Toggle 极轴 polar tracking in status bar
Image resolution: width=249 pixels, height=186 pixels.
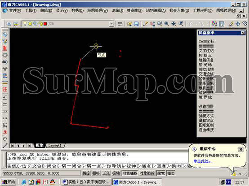pos(116,173)
